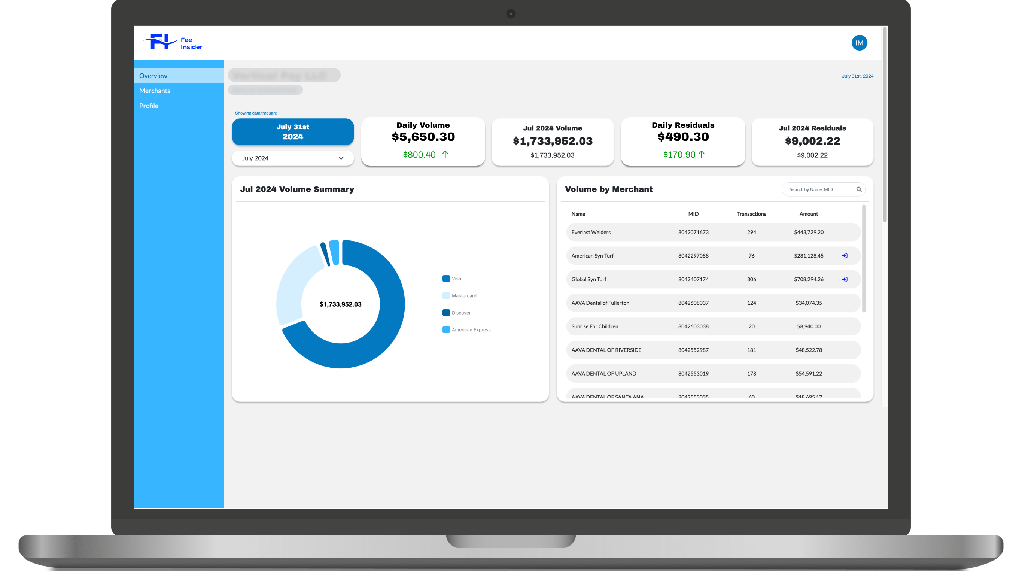Viewport: 1022px width, 571px height.
Task: Toggle the Mastercard legend swatch
Action: pos(446,296)
